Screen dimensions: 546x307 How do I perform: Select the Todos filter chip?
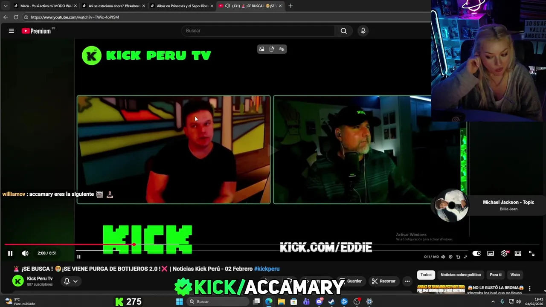click(426, 275)
